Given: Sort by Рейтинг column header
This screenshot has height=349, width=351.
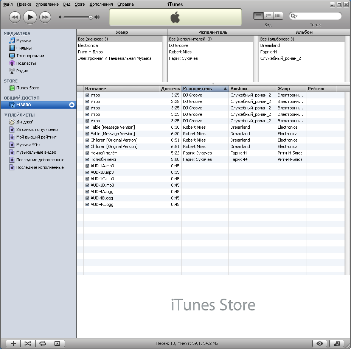Looking at the screenshot, I should [x=321, y=89].
